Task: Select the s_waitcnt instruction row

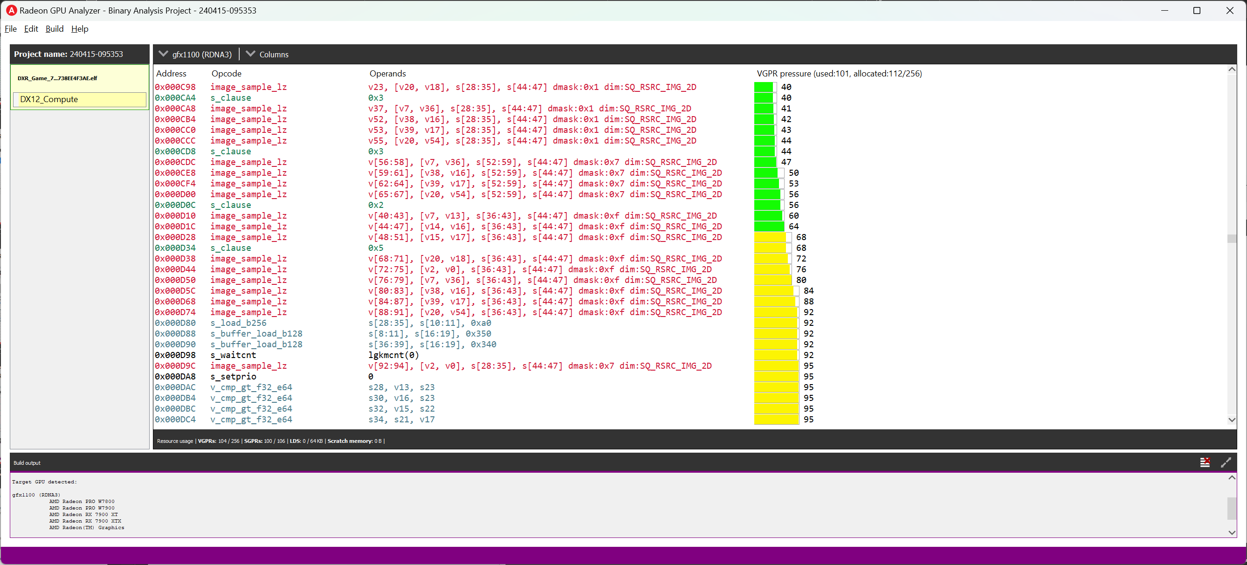Action: point(234,355)
